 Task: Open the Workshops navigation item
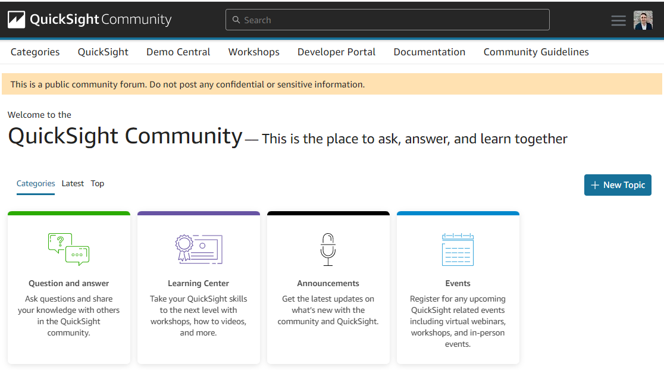click(253, 52)
